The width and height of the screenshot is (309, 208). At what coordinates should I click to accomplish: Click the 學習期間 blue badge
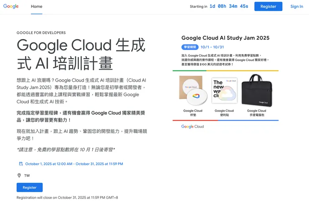(x=190, y=47)
